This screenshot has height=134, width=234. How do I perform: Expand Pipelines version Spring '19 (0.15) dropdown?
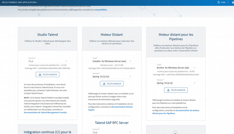tap(176, 83)
